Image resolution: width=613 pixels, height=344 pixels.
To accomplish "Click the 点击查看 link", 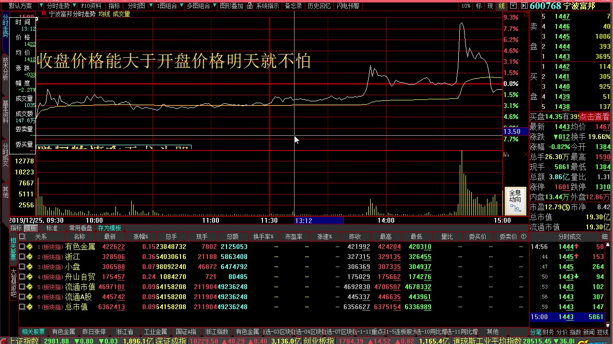I will [x=594, y=117].
